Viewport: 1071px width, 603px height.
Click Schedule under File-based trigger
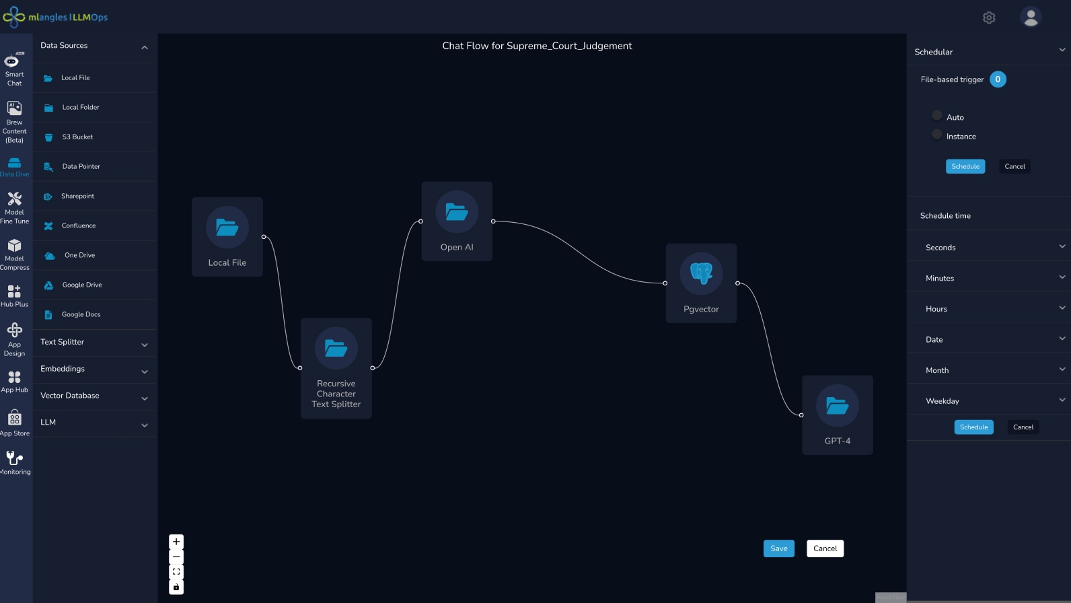965,166
